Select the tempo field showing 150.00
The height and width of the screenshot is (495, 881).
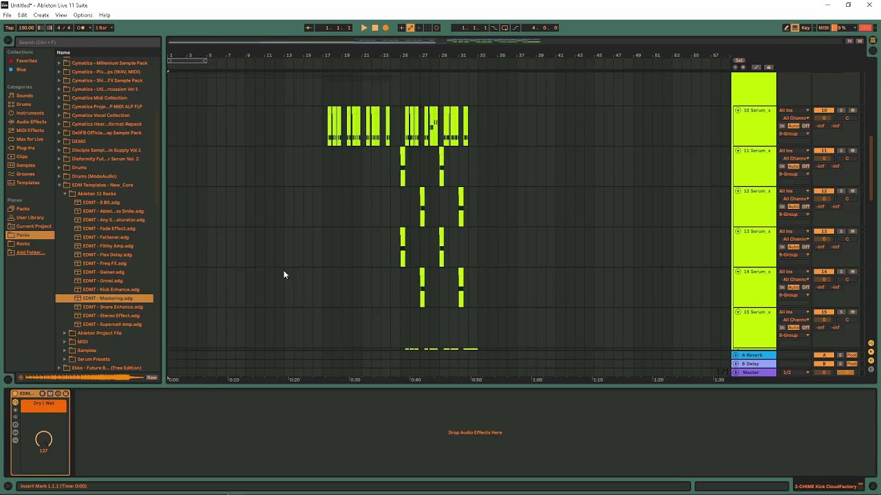26,27
